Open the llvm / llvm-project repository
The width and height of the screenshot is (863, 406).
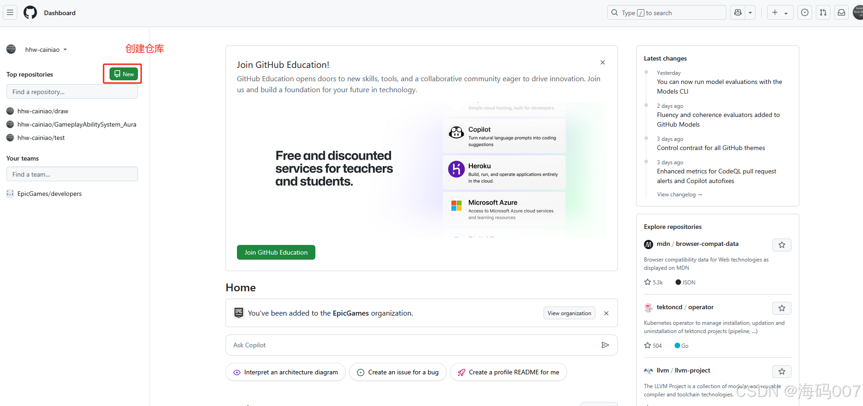[683, 370]
